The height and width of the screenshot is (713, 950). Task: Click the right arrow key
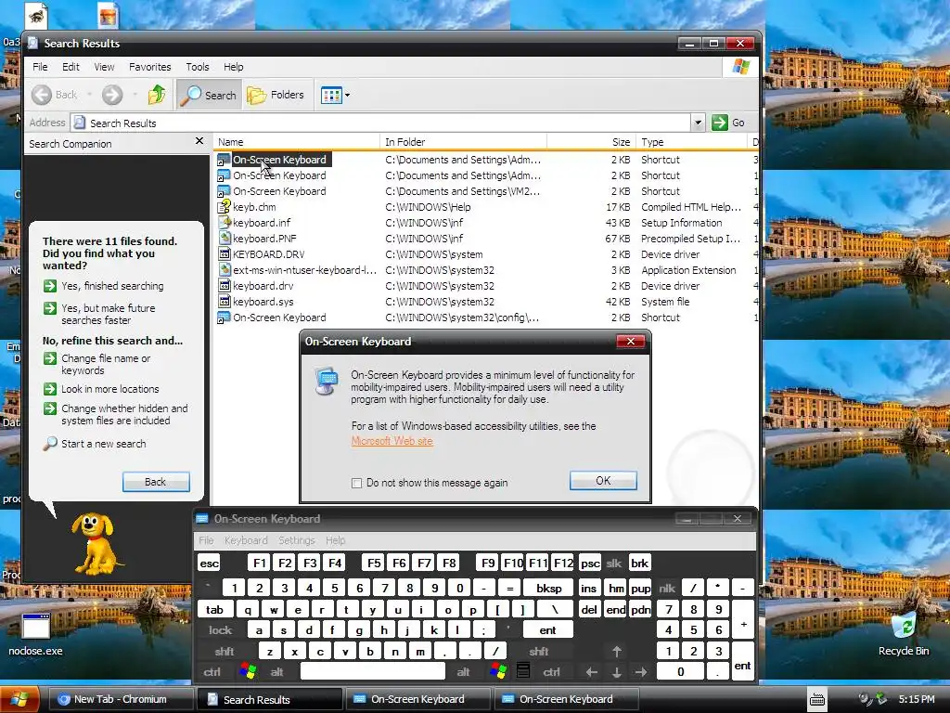click(x=641, y=672)
